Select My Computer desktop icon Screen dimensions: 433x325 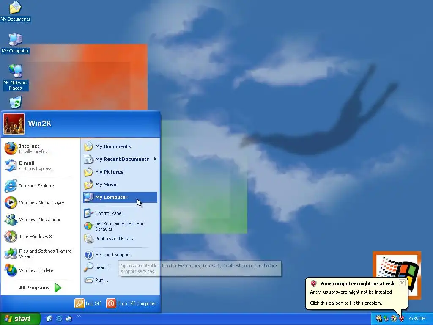[16, 44]
